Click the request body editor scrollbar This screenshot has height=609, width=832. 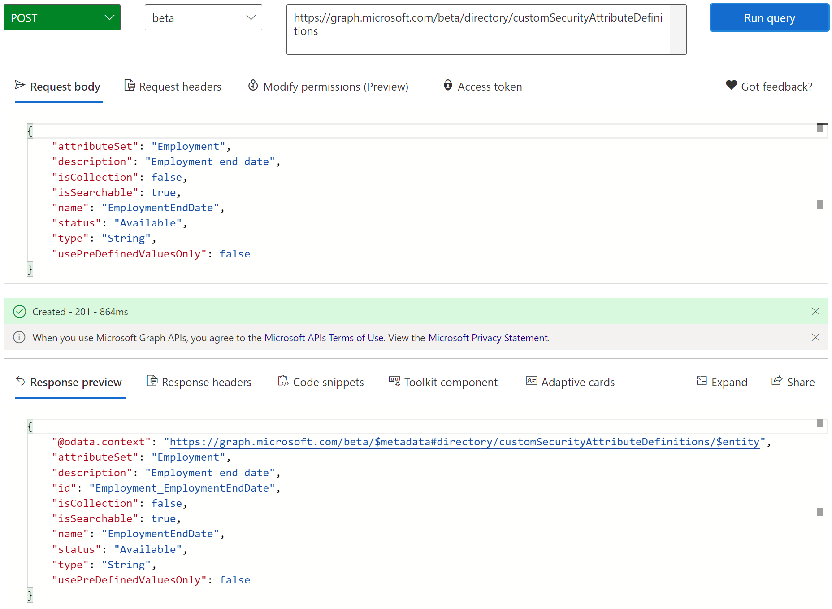point(820,204)
